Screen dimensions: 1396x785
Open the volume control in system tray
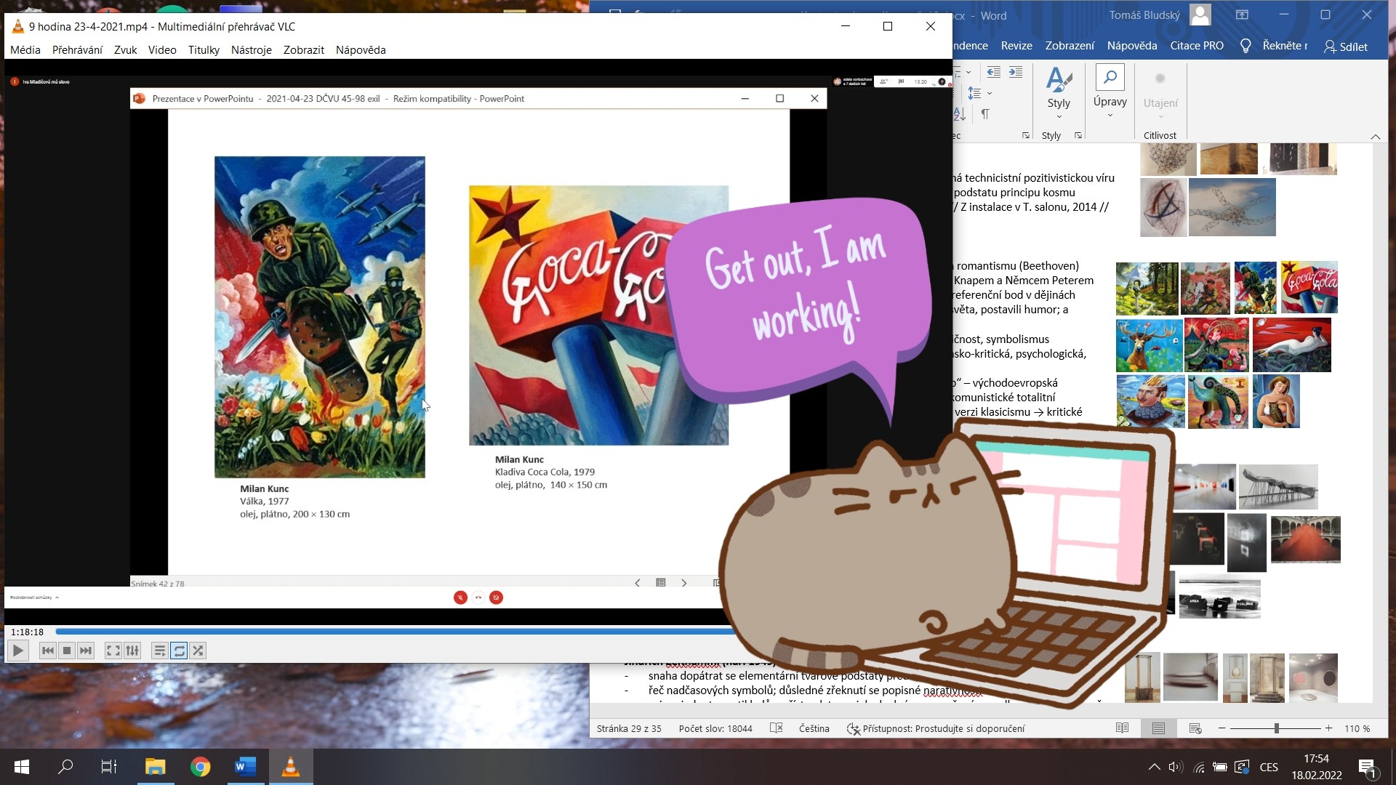[1176, 767]
